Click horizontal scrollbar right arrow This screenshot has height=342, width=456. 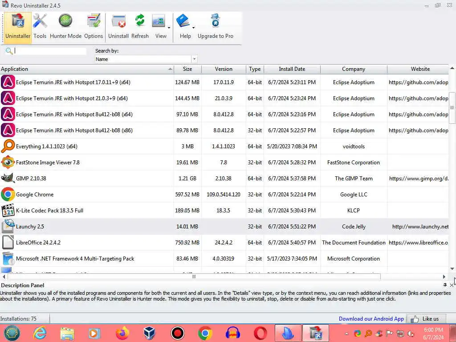444,277
